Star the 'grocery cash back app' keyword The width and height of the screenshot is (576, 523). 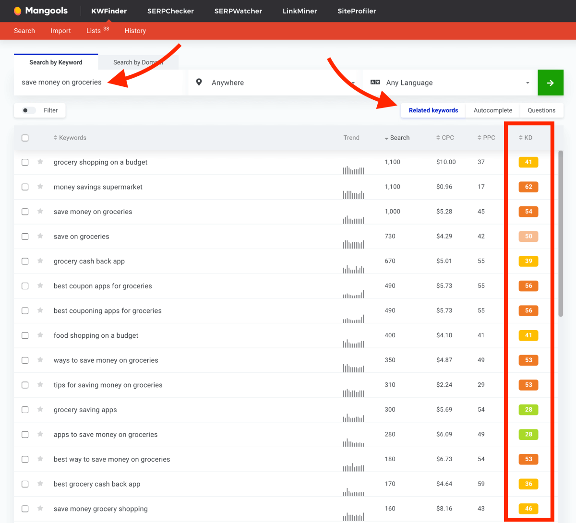pos(40,261)
